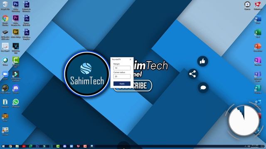Open Discord from the taskbar
266x149 pixels.
pos(65,146)
